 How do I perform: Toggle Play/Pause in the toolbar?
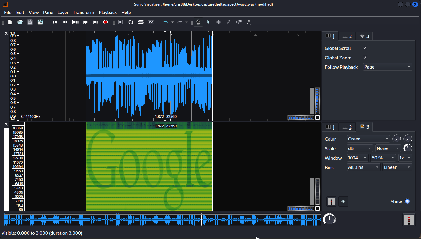75,22
